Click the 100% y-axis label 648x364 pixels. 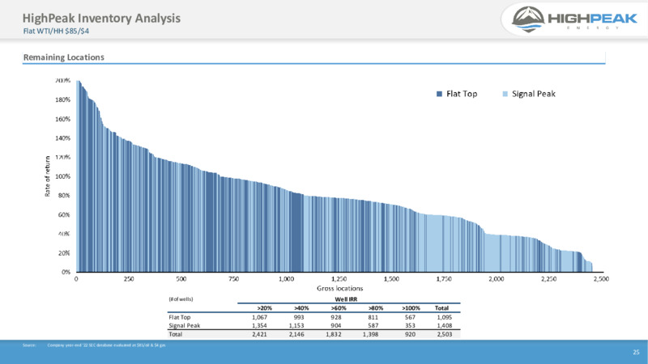pyautogui.click(x=63, y=176)
